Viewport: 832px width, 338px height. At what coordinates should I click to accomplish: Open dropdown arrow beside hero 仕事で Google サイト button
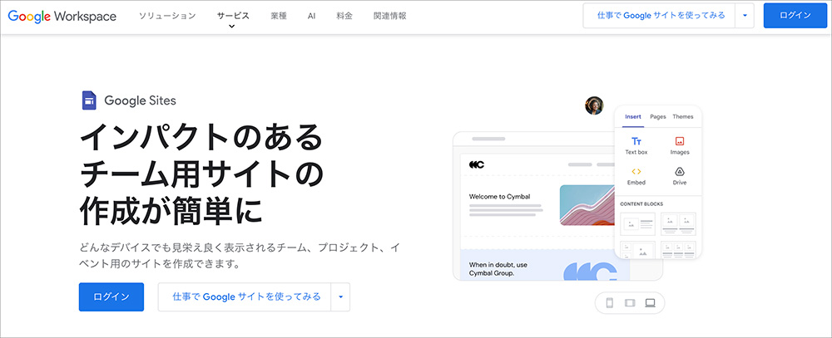(340, 296)
